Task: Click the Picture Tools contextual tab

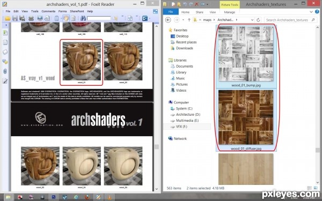Action: point(230,5)
